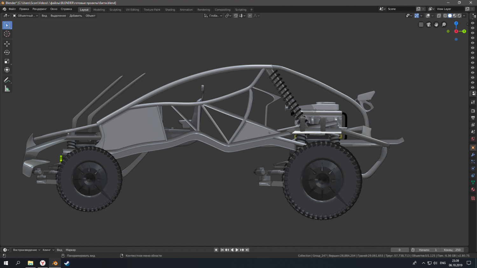Switch to rendered viewport shading

460,16
